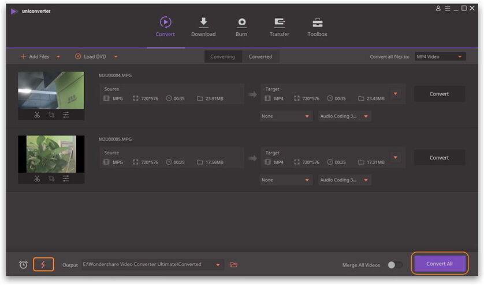484x285 pixels.
Task: Click the crop icon for M2U00004.MPG
Action: [51, 115]
